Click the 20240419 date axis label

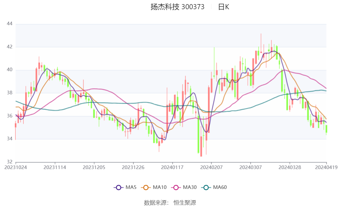326,168
